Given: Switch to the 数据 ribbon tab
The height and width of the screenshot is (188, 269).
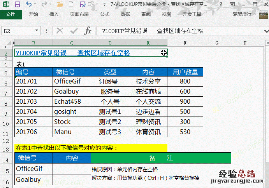Looking at the screenshot, I should [125, 14].
